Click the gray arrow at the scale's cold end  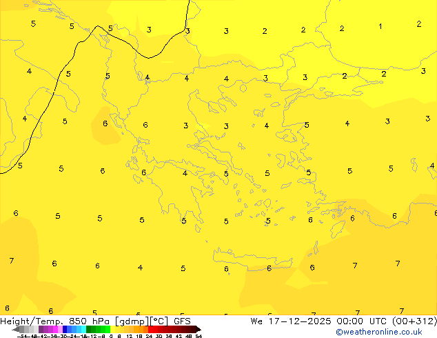[16, 329]
